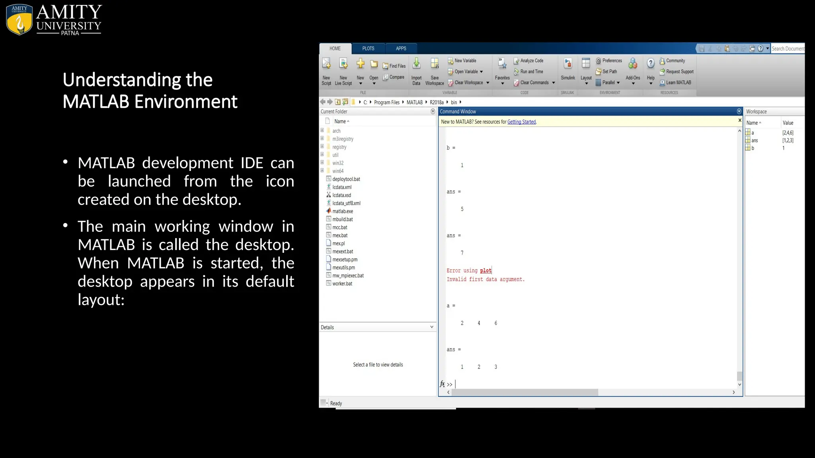Launch Simulink from toolstrip
The height and width of the screenshot is (458, 815).
pos(568,68)
